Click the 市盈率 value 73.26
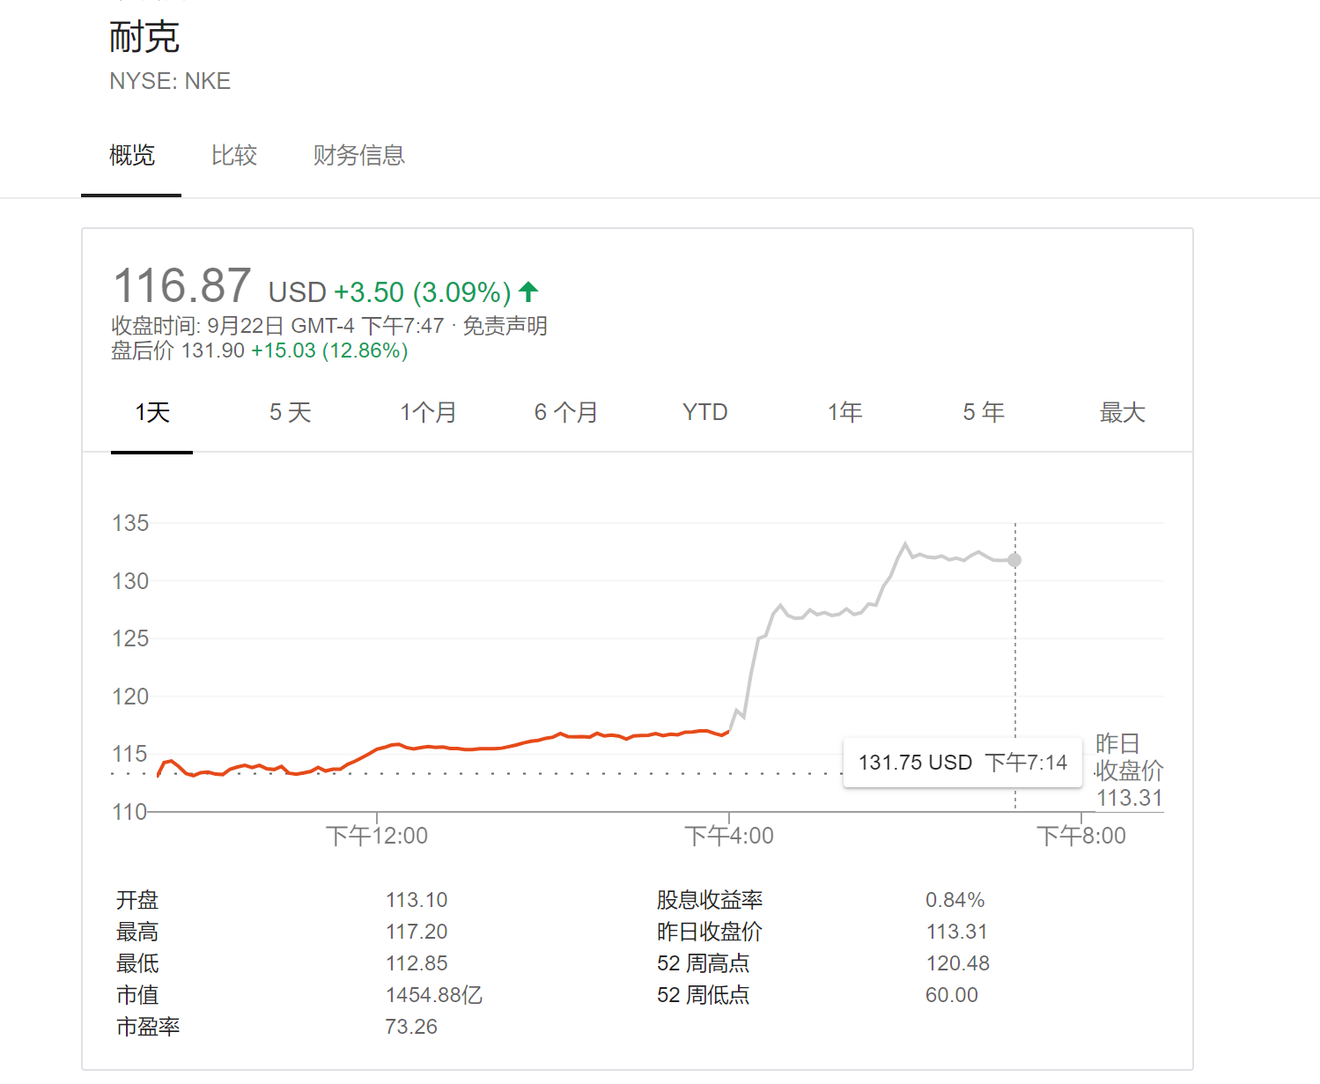 coord(411,1027)
